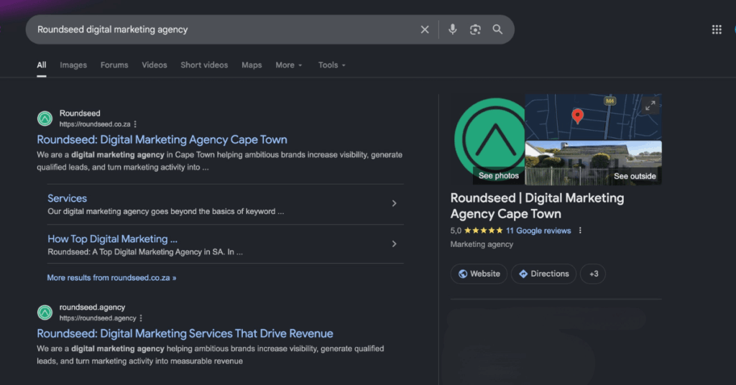The height and width of the screenshot is (385, 736).
Task: Switch to the Maps tab
Action: coord(252,65)
